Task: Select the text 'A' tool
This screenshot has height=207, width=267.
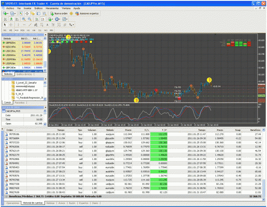Action: pos(47,25)
